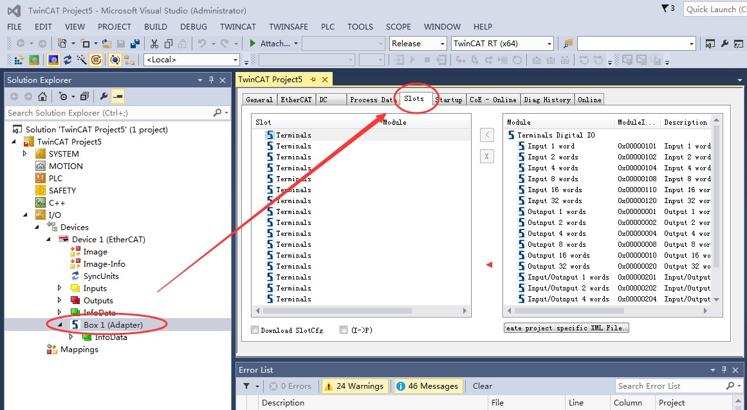Toggle the Warnings filter in Error List
Screen dimensions: 747x410
click(355, 386)
